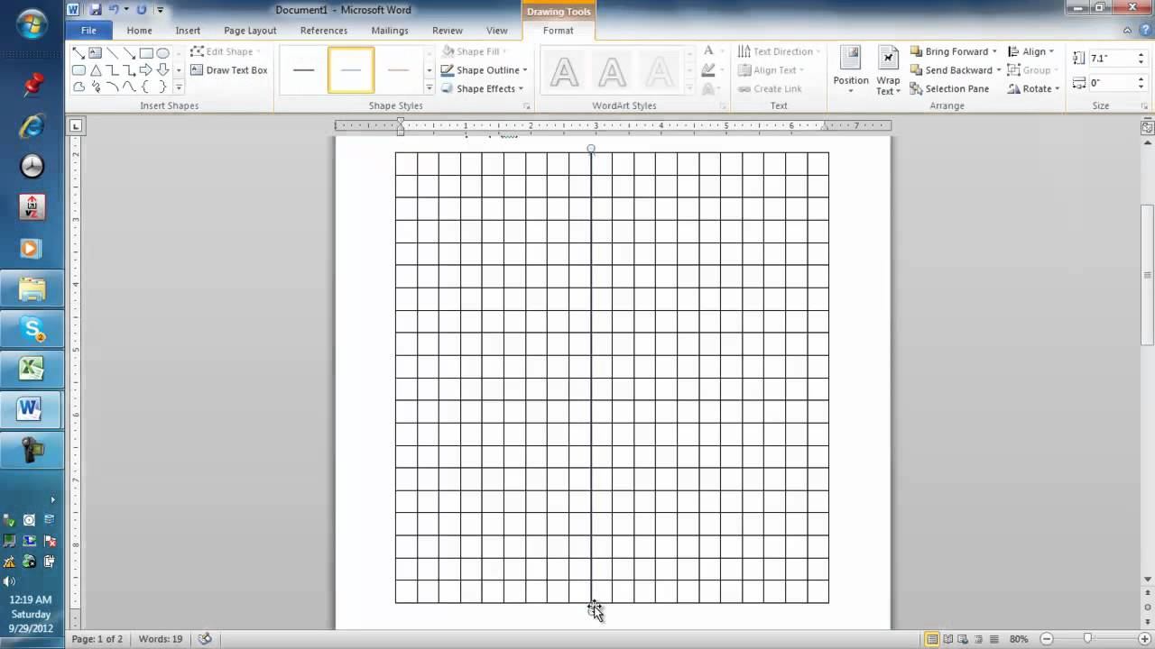
Task: Click the zoom in plus button
Action: (1144, 639)
